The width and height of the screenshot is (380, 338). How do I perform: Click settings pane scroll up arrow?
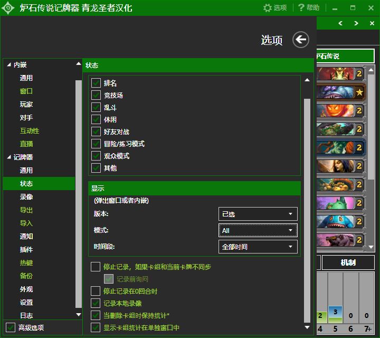pos(307,80)
